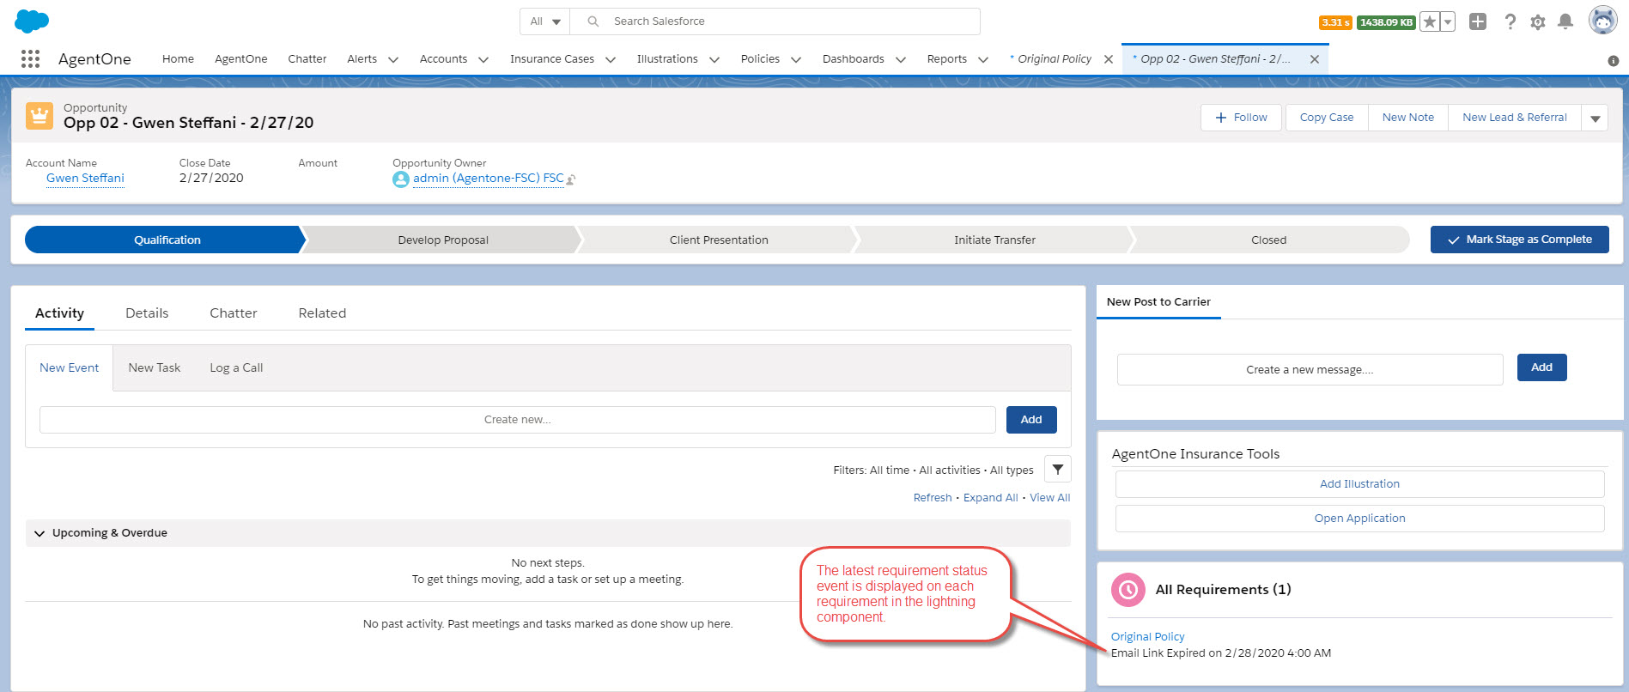
Task: Expand the Reports nav dropdown
Action: point(983,59)
